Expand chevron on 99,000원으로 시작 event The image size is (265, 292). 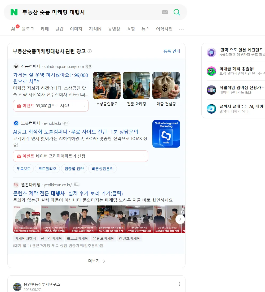pos(85,106)
